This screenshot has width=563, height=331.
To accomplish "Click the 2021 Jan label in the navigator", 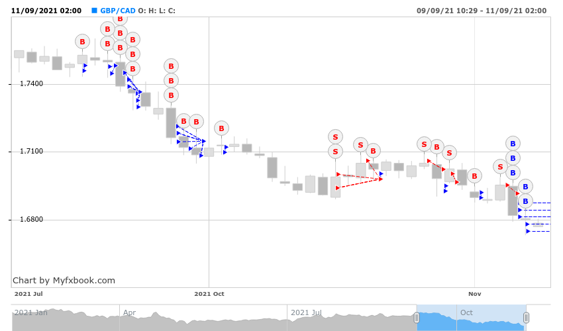I will pyautogui.click(x=31, y=312).
